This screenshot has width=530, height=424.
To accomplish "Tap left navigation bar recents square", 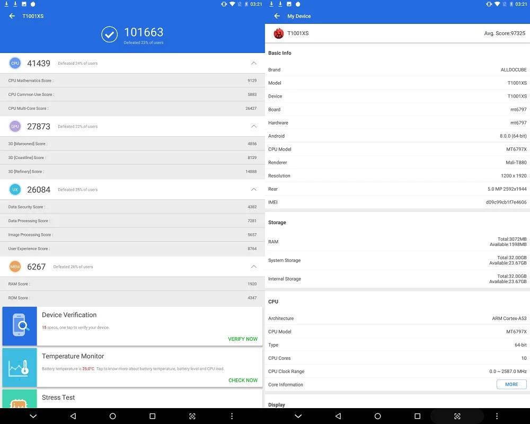I will (153, 416).
